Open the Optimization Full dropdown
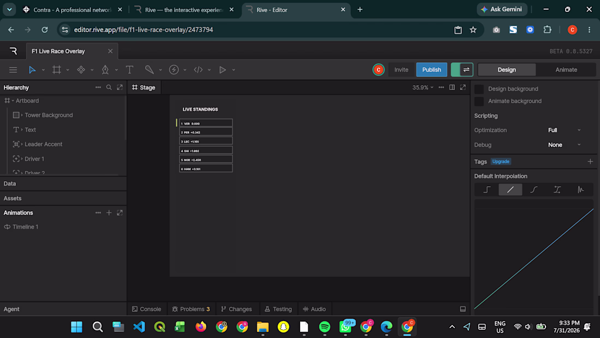600x338 pixels. pos(565,131)
